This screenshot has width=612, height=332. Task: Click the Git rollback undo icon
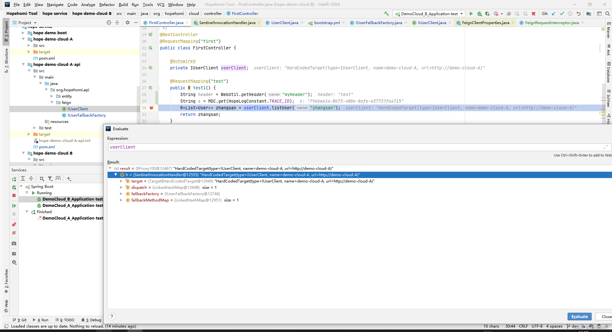tap(579, 14)
